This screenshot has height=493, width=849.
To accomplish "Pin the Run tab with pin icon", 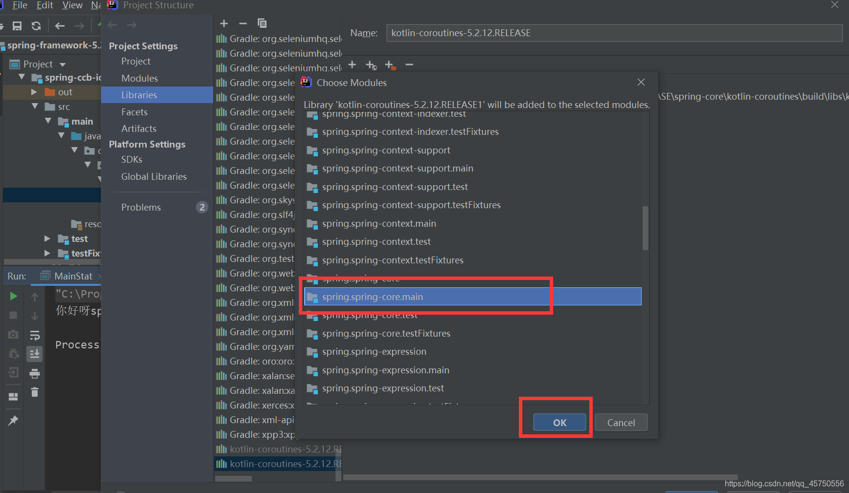I will 13,420.
